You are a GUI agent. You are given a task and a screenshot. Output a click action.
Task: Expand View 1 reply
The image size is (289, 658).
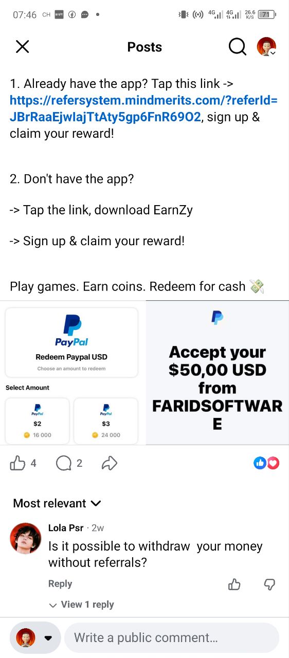[81, 605]
